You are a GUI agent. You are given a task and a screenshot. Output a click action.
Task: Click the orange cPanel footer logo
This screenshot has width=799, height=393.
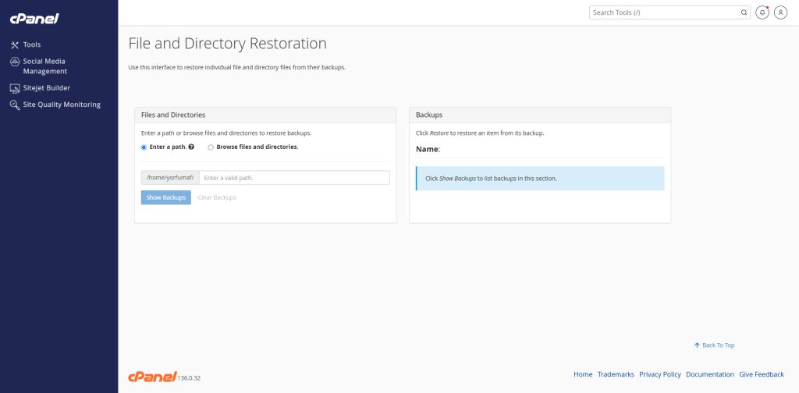click(152, 377)
